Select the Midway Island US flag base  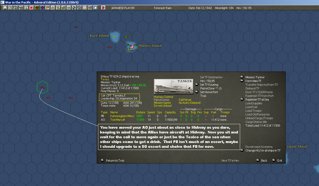(x=131, y=47)
